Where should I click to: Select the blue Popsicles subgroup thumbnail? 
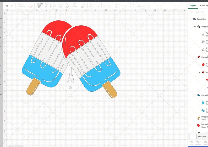click(x=199, y=95)
